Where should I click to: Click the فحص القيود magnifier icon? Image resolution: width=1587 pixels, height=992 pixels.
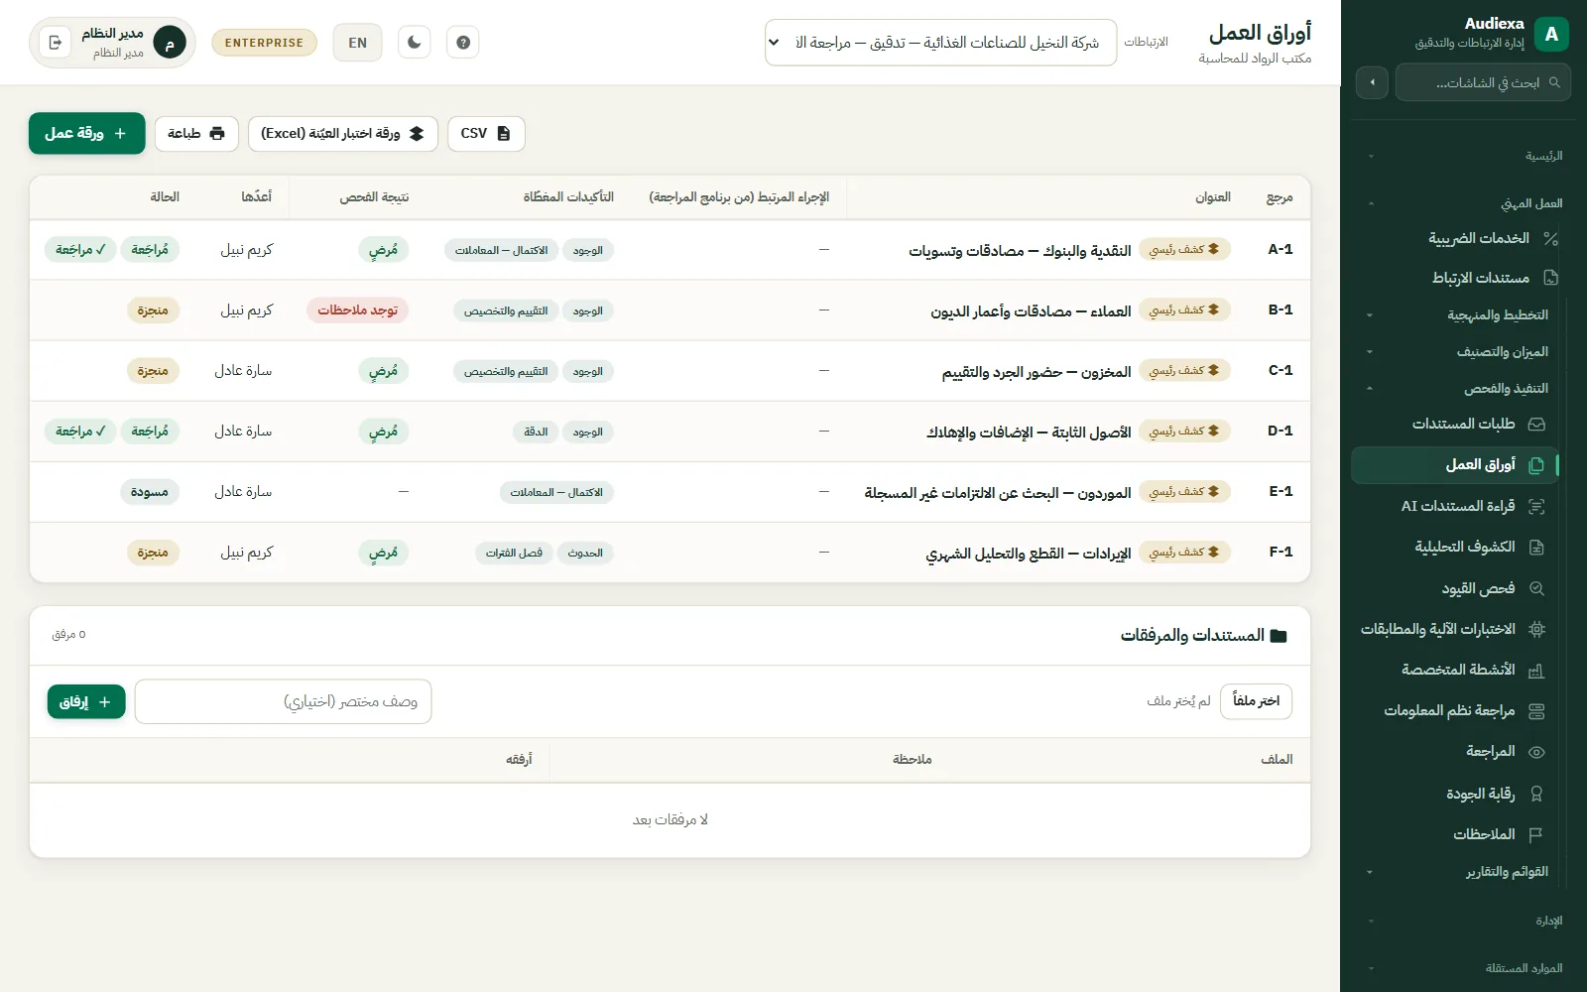point(1536,588)
